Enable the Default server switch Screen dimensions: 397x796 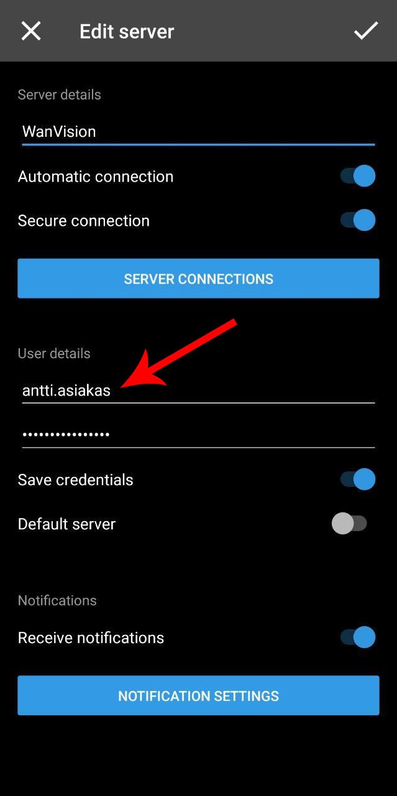click(350, 524)
